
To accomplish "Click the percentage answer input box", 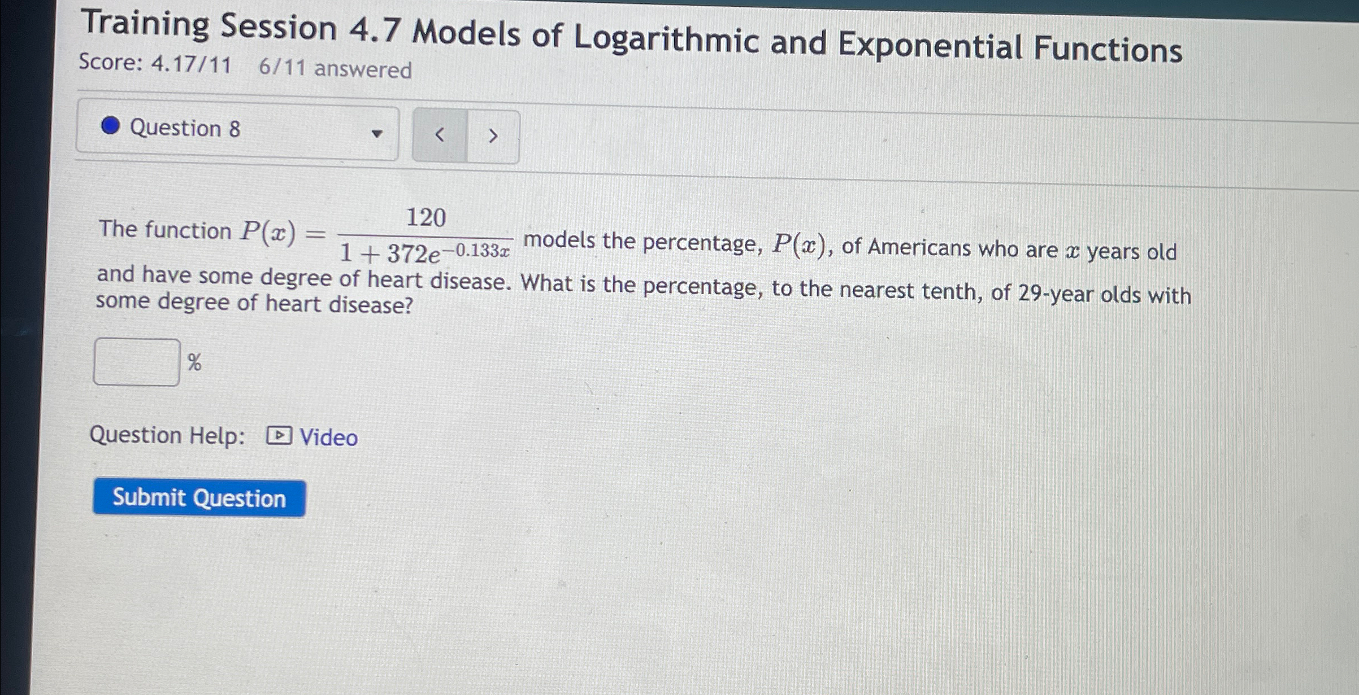I will pyautogui.click(x=137, y=362).
